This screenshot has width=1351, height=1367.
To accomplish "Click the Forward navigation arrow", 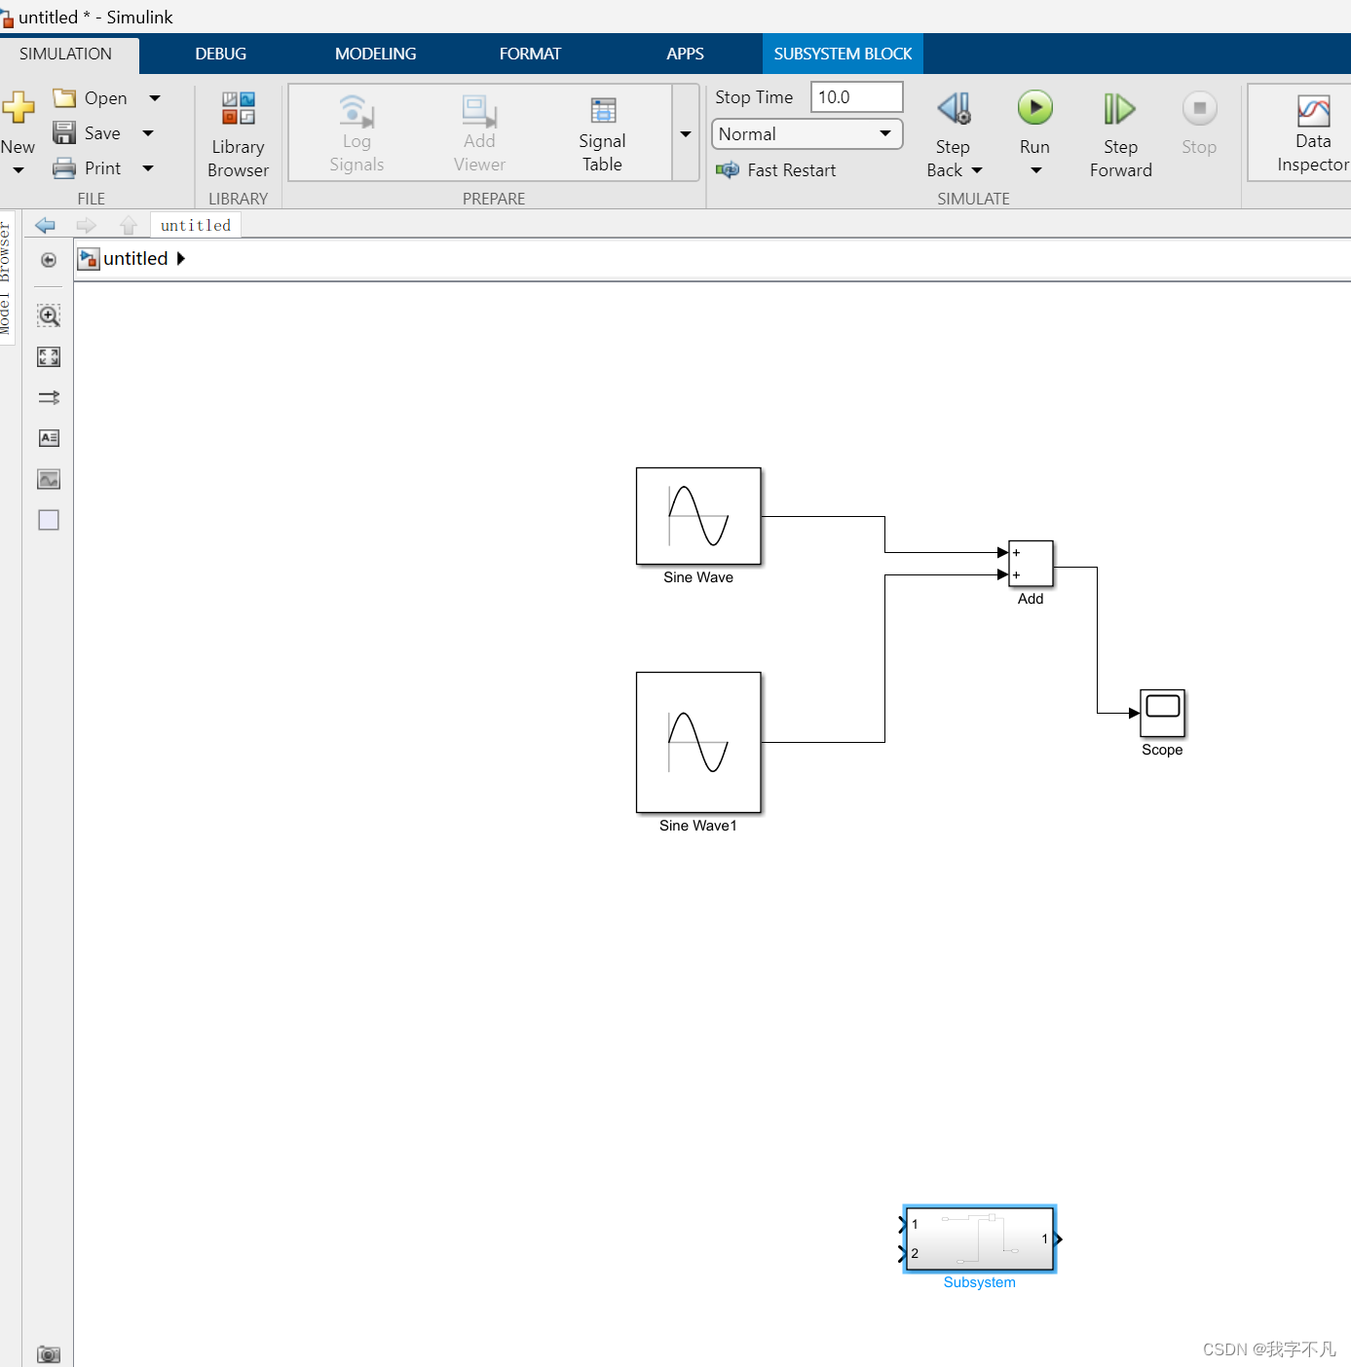I will click(87, 225).
